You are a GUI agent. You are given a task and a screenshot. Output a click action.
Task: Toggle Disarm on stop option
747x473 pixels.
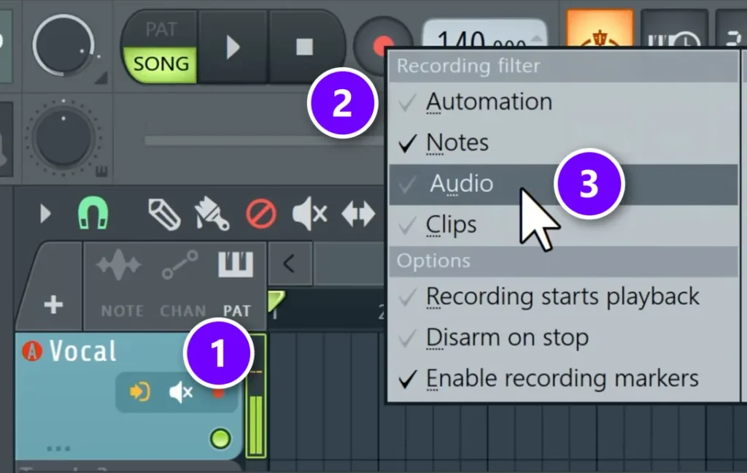(x=563, y=337)
